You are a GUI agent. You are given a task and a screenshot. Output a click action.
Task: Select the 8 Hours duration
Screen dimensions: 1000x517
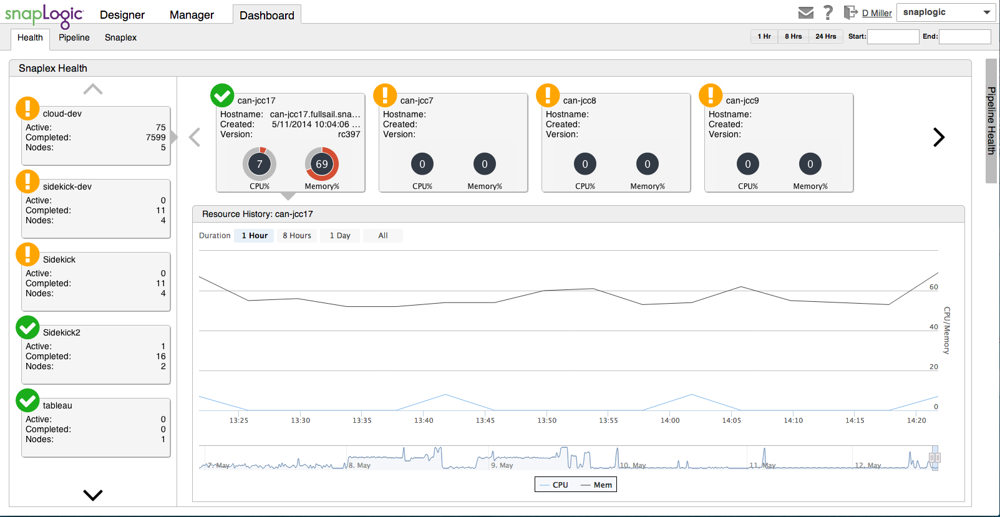(x=297, y=236)
